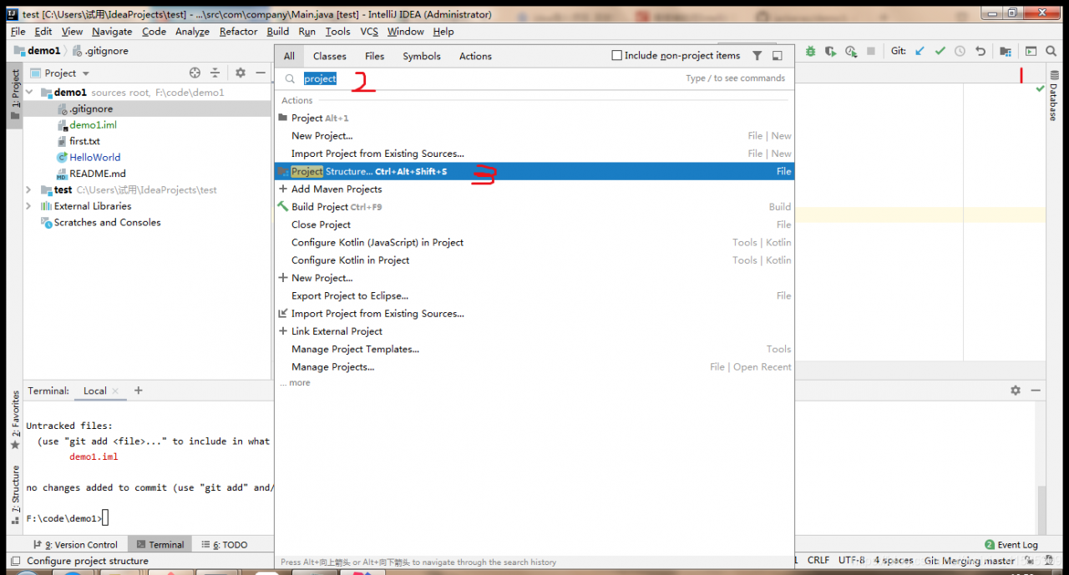Close the Local terminal tab
The image size is (1069, 575).
[115, 391]
